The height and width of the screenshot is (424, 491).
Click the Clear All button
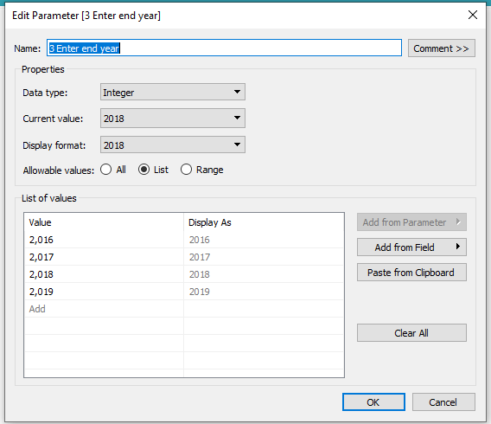pyautogui.click(x=411, y=332)
